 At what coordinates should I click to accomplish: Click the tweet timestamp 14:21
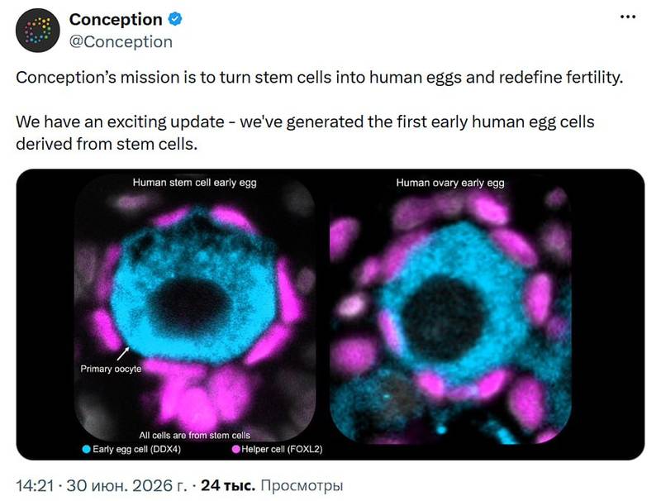click(35, 485)
